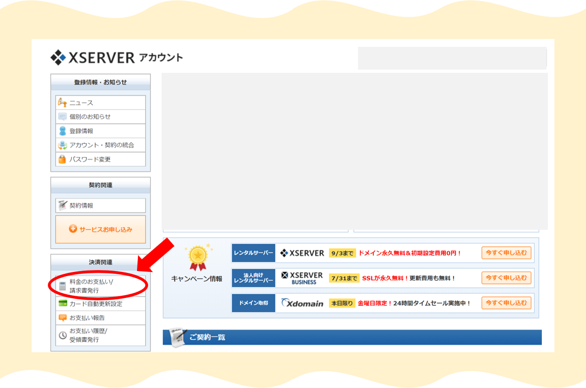Click the message icon beside 個別のお知らせ

pos(62,117)
